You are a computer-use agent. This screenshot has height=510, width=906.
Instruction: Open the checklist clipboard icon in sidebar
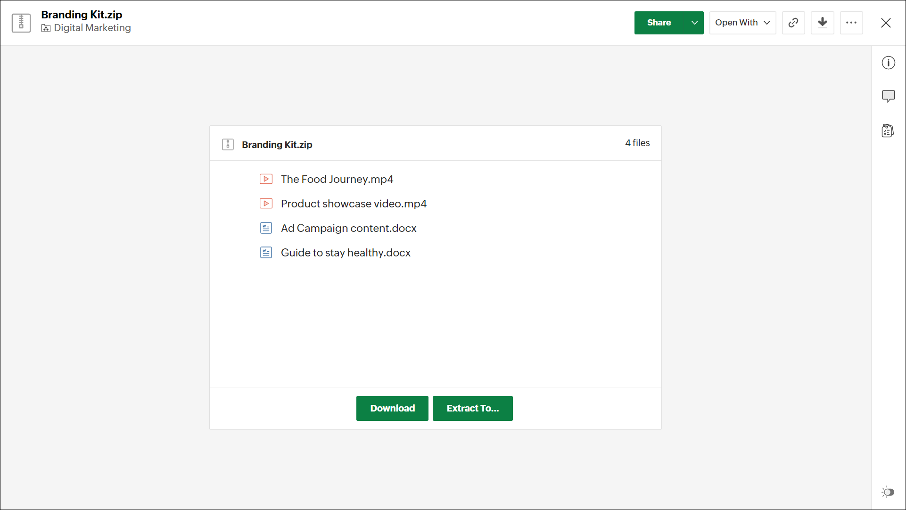pos(888,131)
